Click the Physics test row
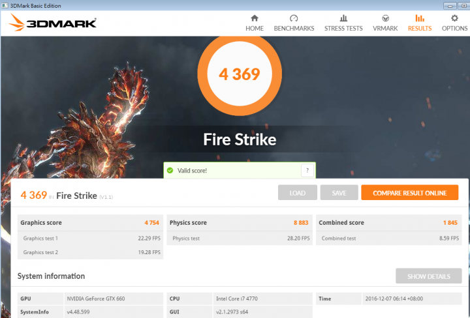This screenshot has height=318, width=470. coord(240,238)
